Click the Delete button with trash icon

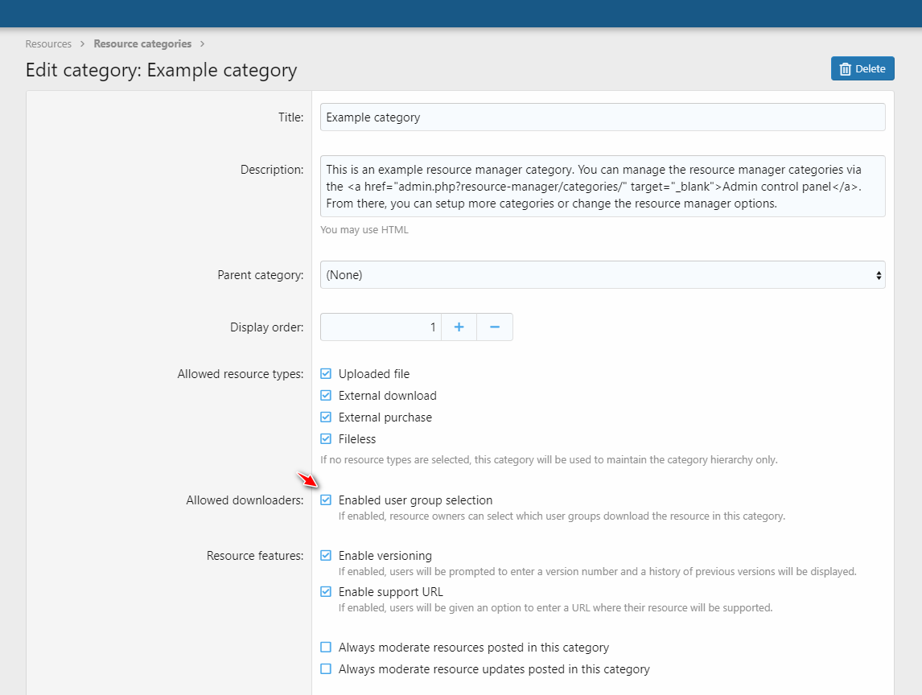[x=862, y=68]
